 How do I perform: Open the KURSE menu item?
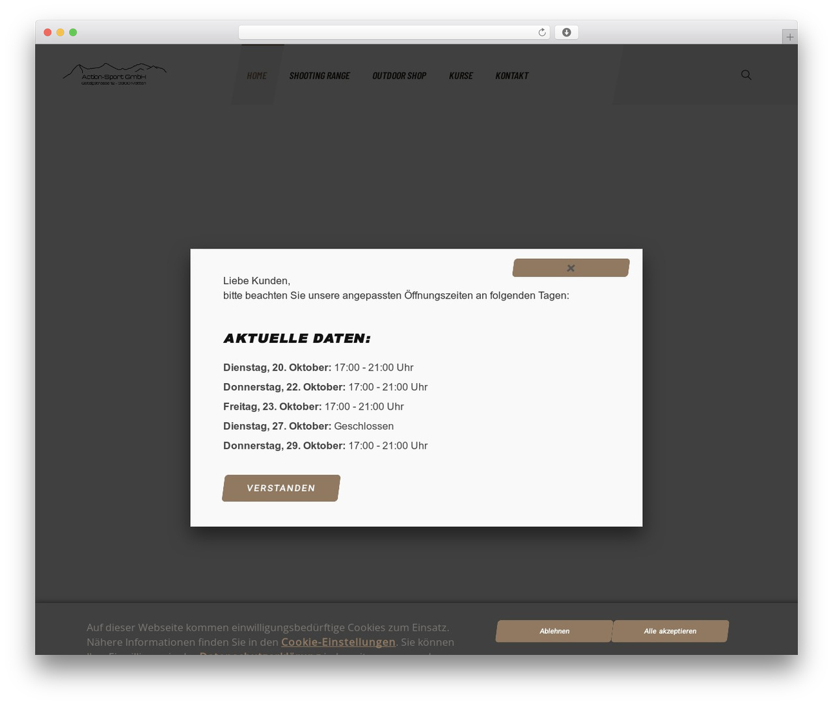pos(461,75)
